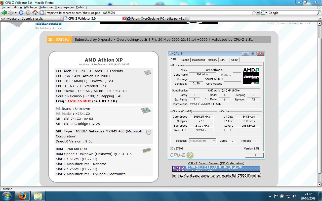Click the Google search engine icon

(263, 13)
